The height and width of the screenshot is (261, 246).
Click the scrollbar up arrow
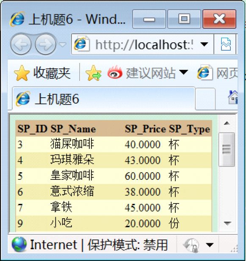(x=227, y=124)
